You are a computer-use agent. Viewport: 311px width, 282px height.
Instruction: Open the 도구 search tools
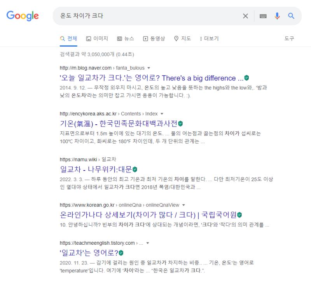289,38
